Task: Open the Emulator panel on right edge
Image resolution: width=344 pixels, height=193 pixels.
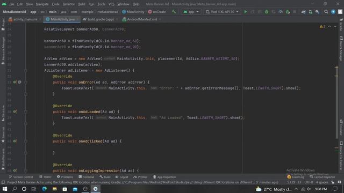Action: (x=341, y=128)
